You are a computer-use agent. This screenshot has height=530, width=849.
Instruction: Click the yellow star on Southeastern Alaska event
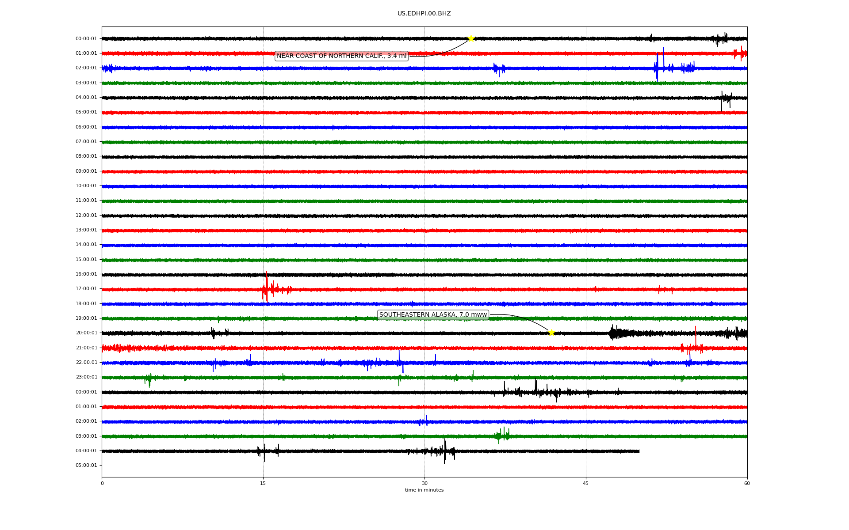[x=551, y=333]
